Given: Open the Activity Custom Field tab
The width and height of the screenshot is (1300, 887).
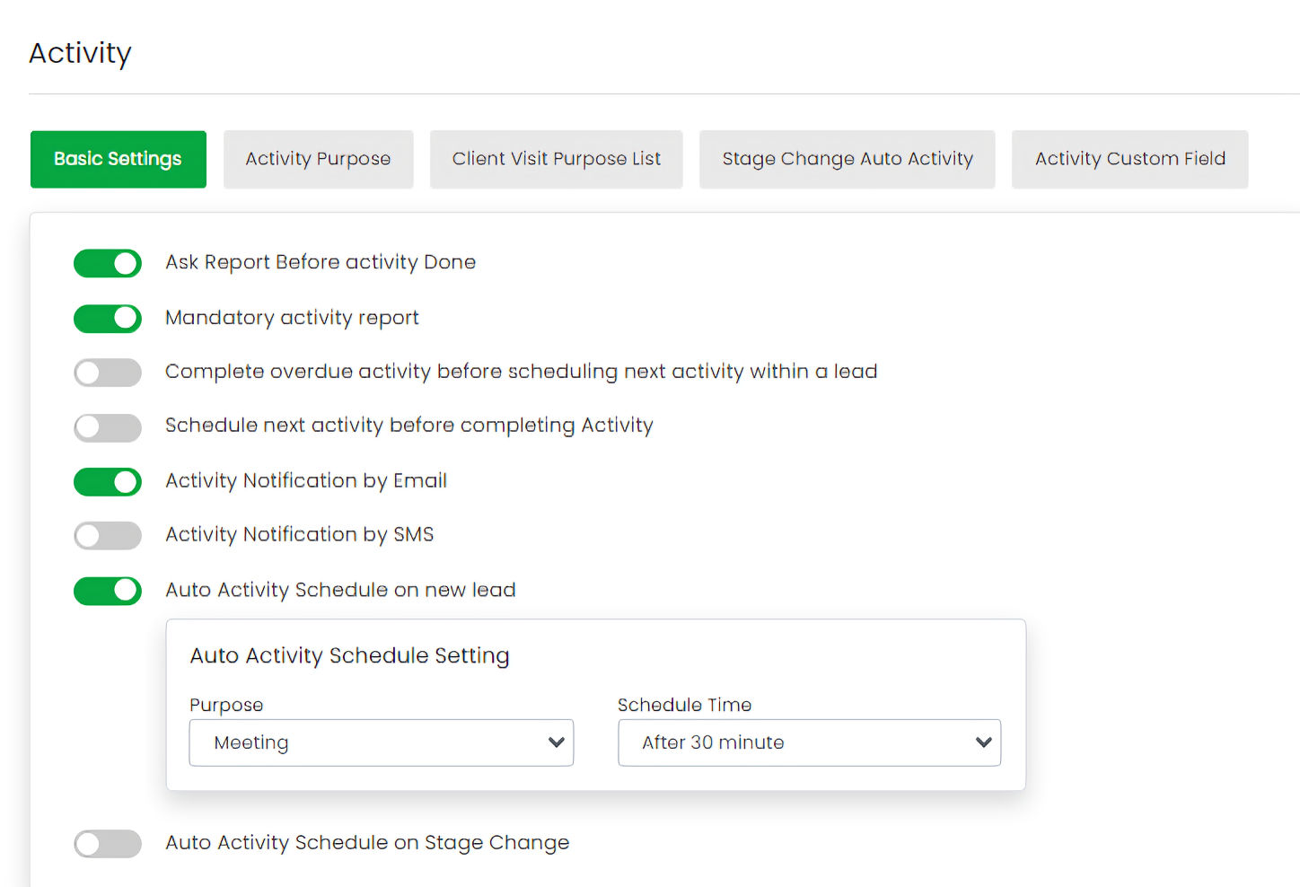Looking at the screenshot, I should tap(1129, 159).
